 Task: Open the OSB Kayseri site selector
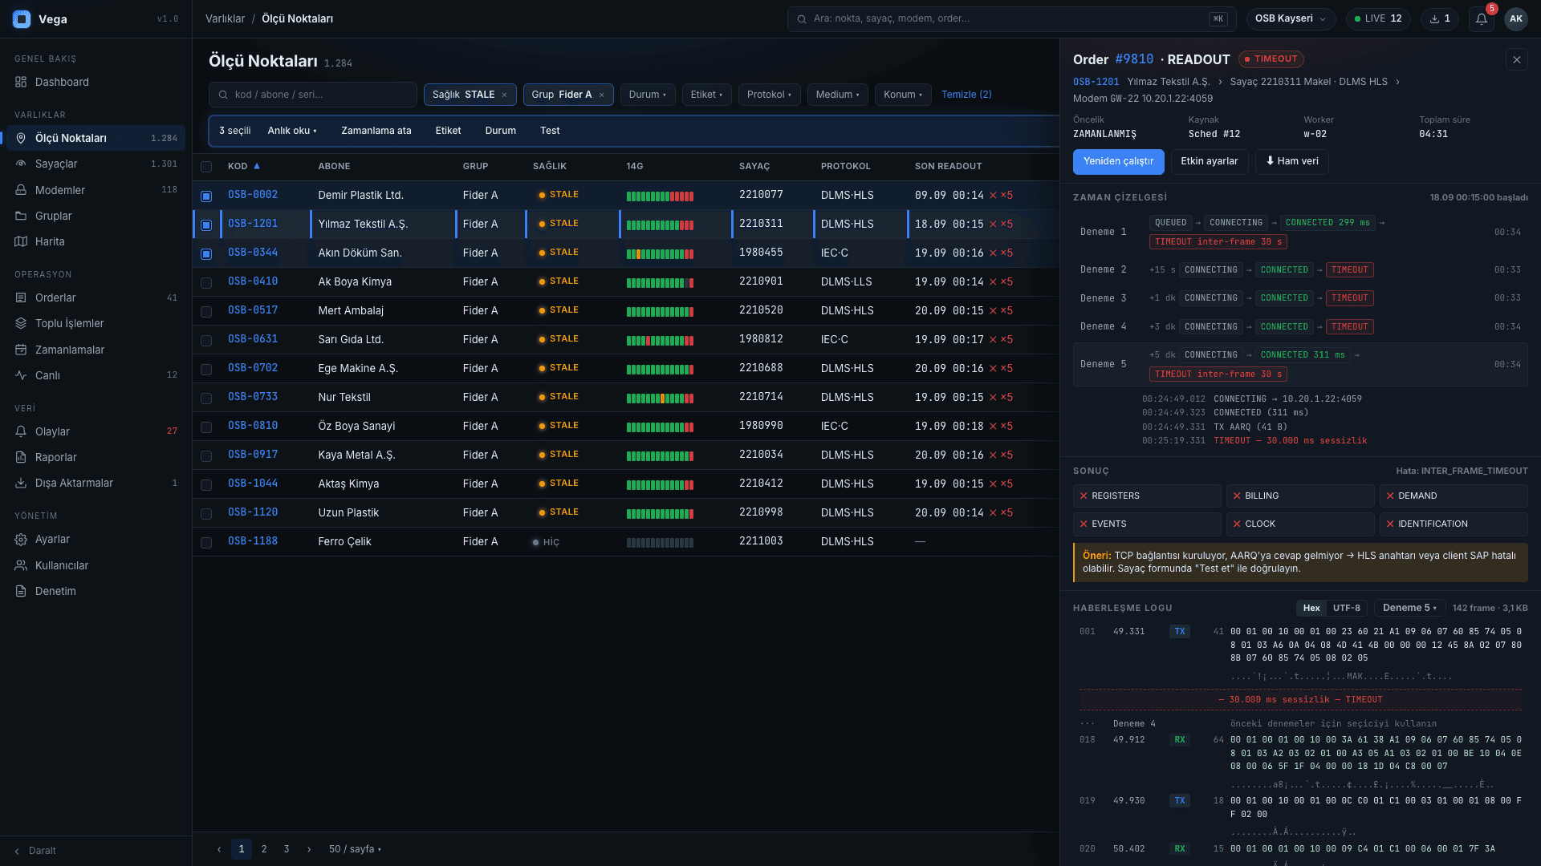1291,18
